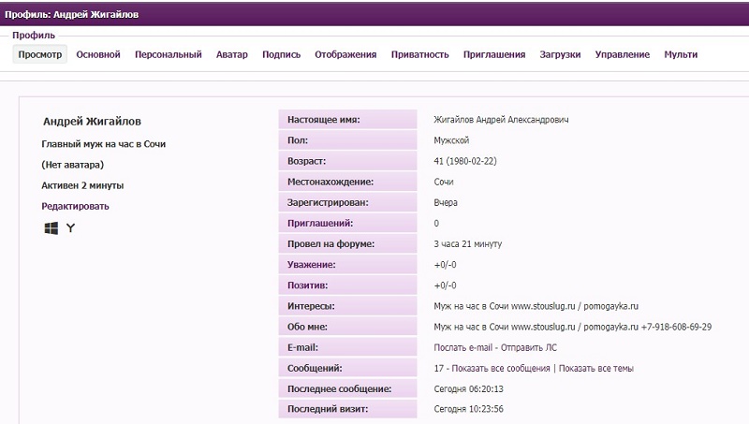Click the Обо мне contact text
The width and height of the screenshot is (749, 424).
(x=573, y=328)
